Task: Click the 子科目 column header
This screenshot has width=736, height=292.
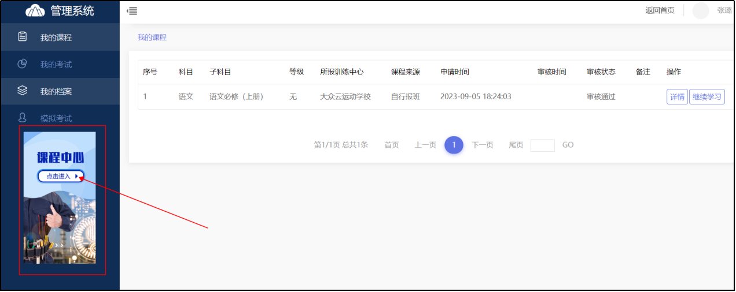Action: pos(220,72)
